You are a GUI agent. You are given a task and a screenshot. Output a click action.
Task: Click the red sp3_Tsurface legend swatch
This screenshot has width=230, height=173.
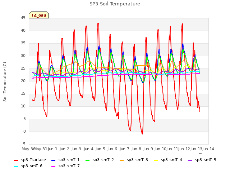point(16,160)
